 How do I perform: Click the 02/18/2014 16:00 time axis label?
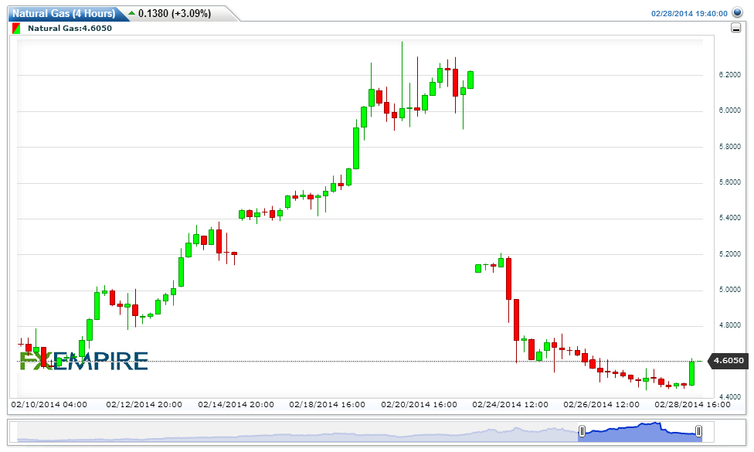point(328,404)
